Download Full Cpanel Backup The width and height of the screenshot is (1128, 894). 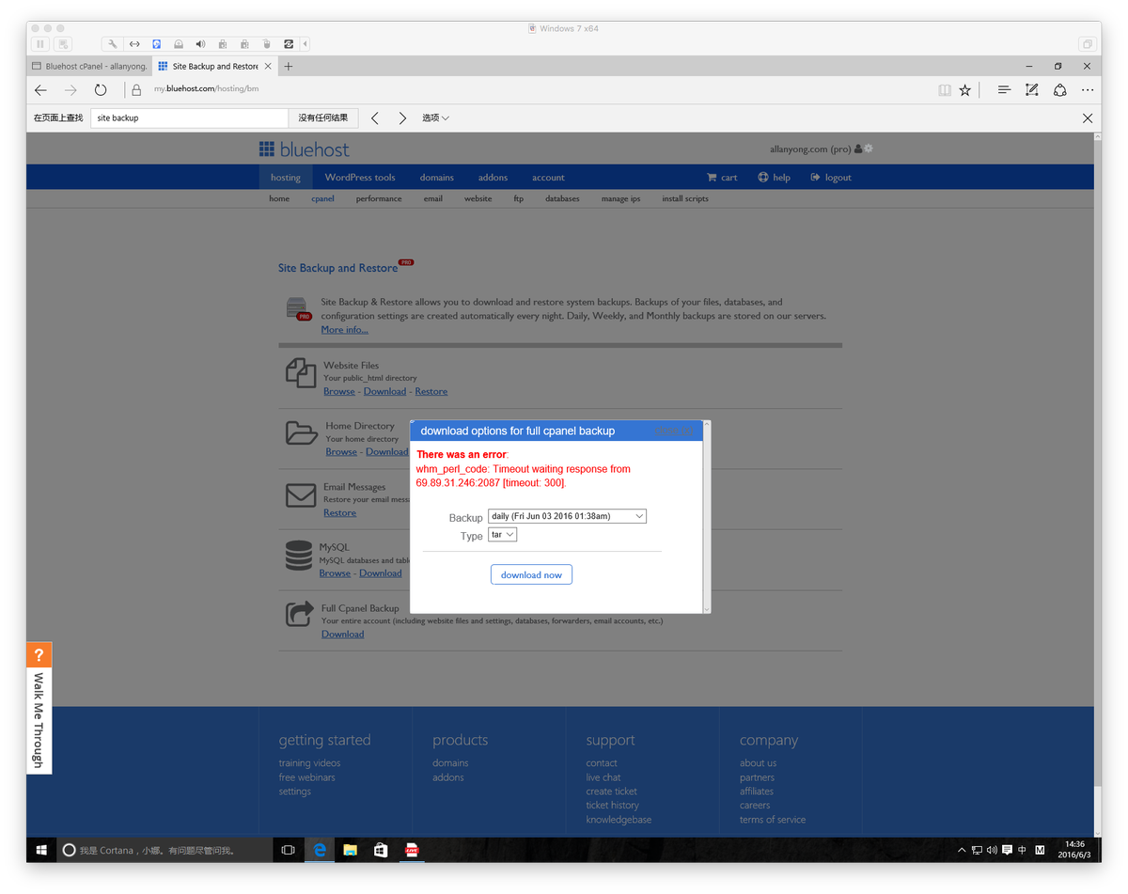tap(342, 635)
